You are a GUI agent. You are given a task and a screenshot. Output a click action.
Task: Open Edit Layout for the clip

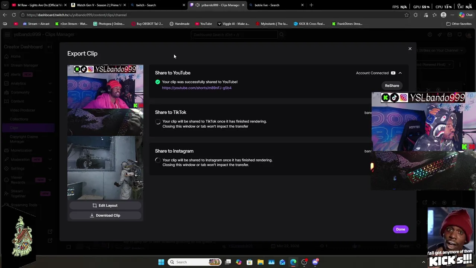(105, 205)
